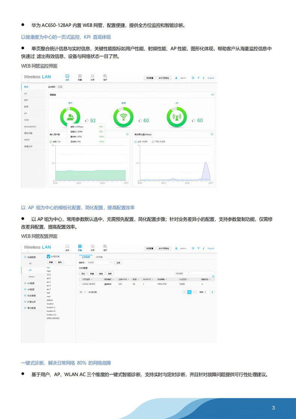Image resolution: width=296 pixels, height=419 pixels.
Task: Click the 应用 button next to country code
Action: (x=118, y=263)
